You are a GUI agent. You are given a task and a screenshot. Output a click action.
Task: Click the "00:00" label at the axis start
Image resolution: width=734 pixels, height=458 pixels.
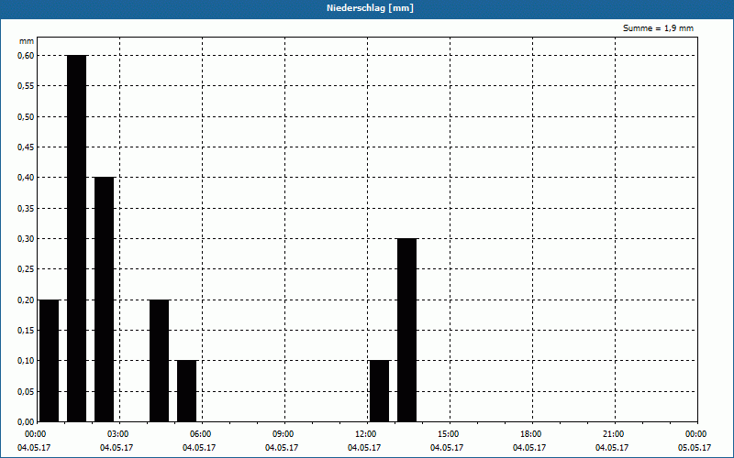tap(36, 434)
